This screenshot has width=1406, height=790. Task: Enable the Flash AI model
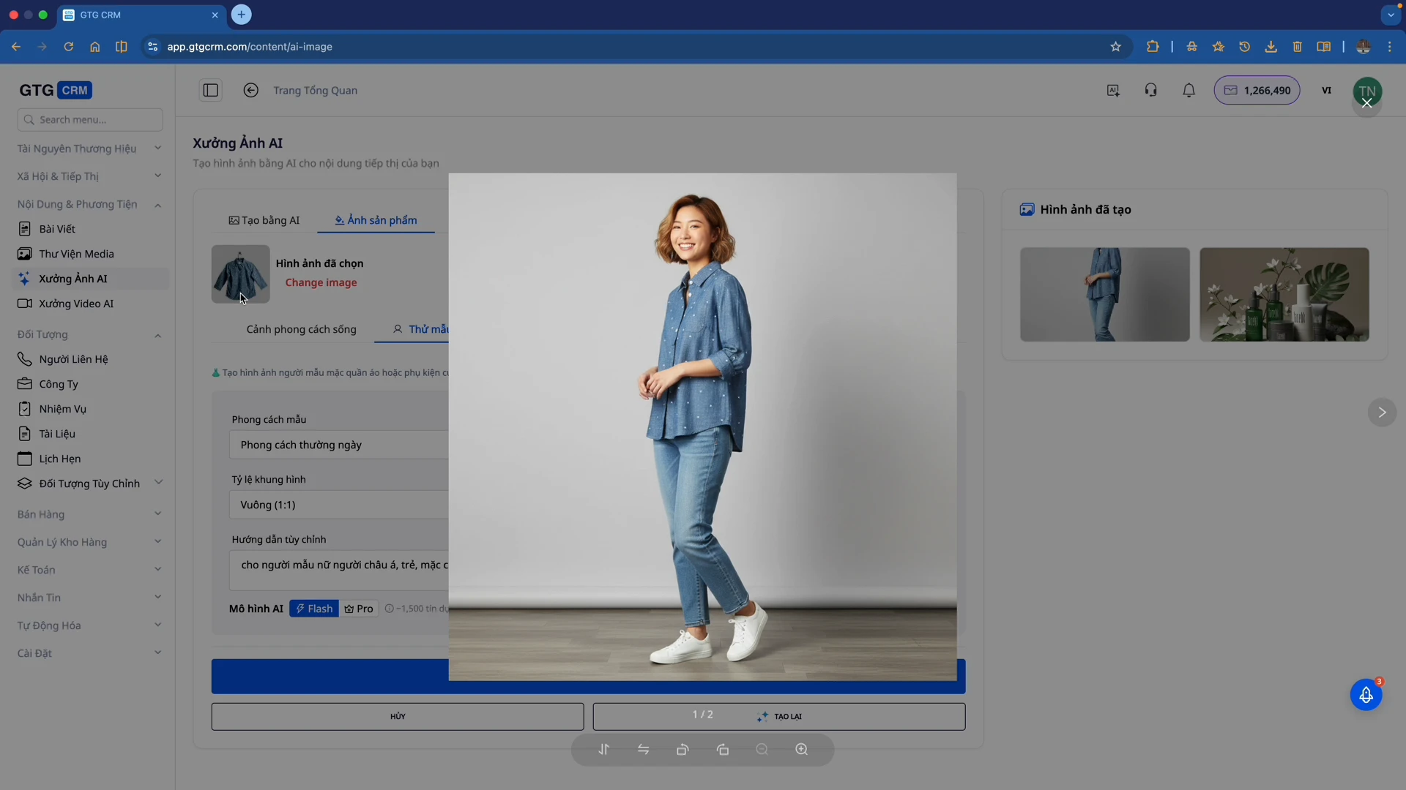(x=313, y=608)
